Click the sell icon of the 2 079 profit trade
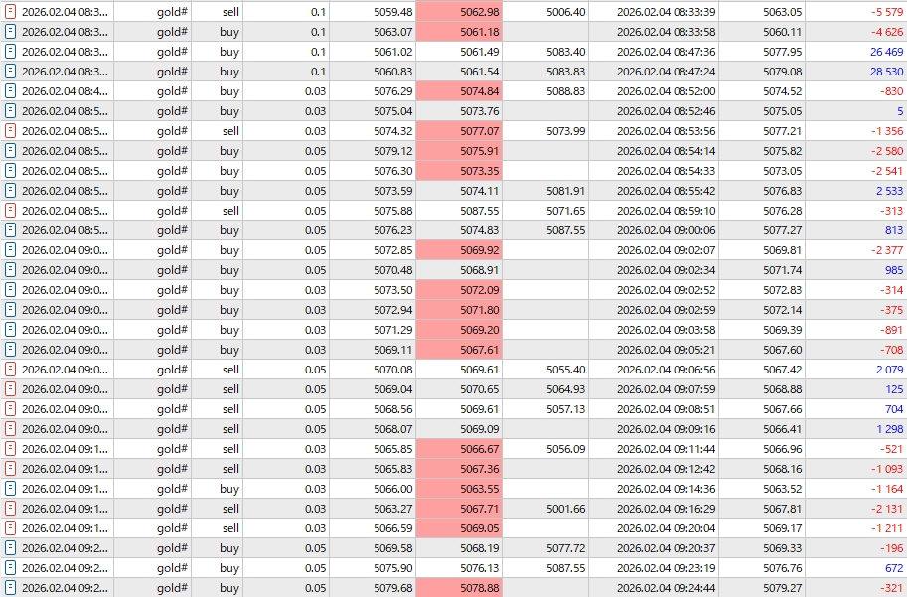The image size is (907, 597). click(x=10, y=370)
